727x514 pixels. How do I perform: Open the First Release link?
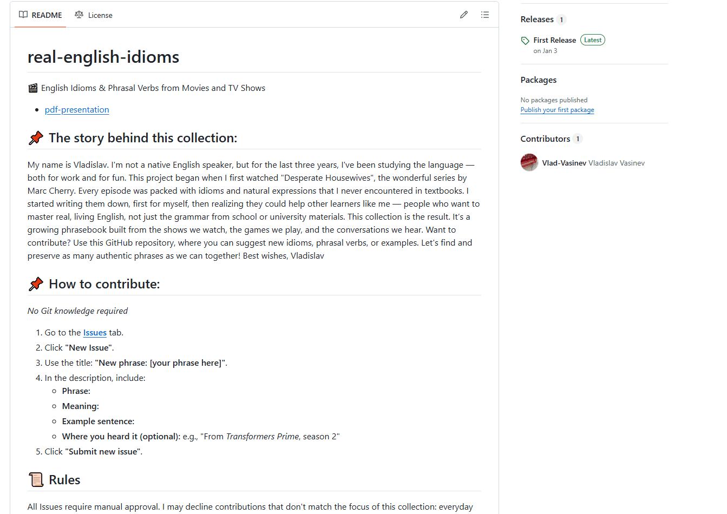554,40
